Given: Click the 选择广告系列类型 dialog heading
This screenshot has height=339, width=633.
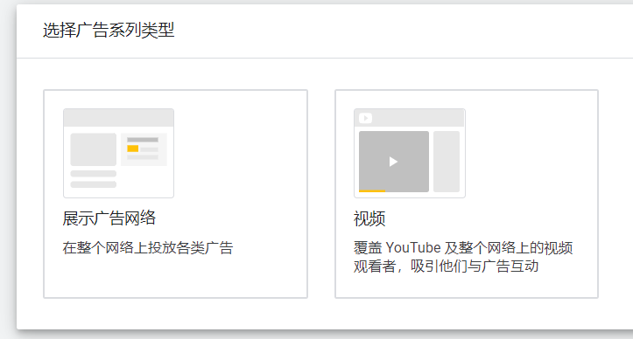Looking at the screenshot, I should 109,31.
